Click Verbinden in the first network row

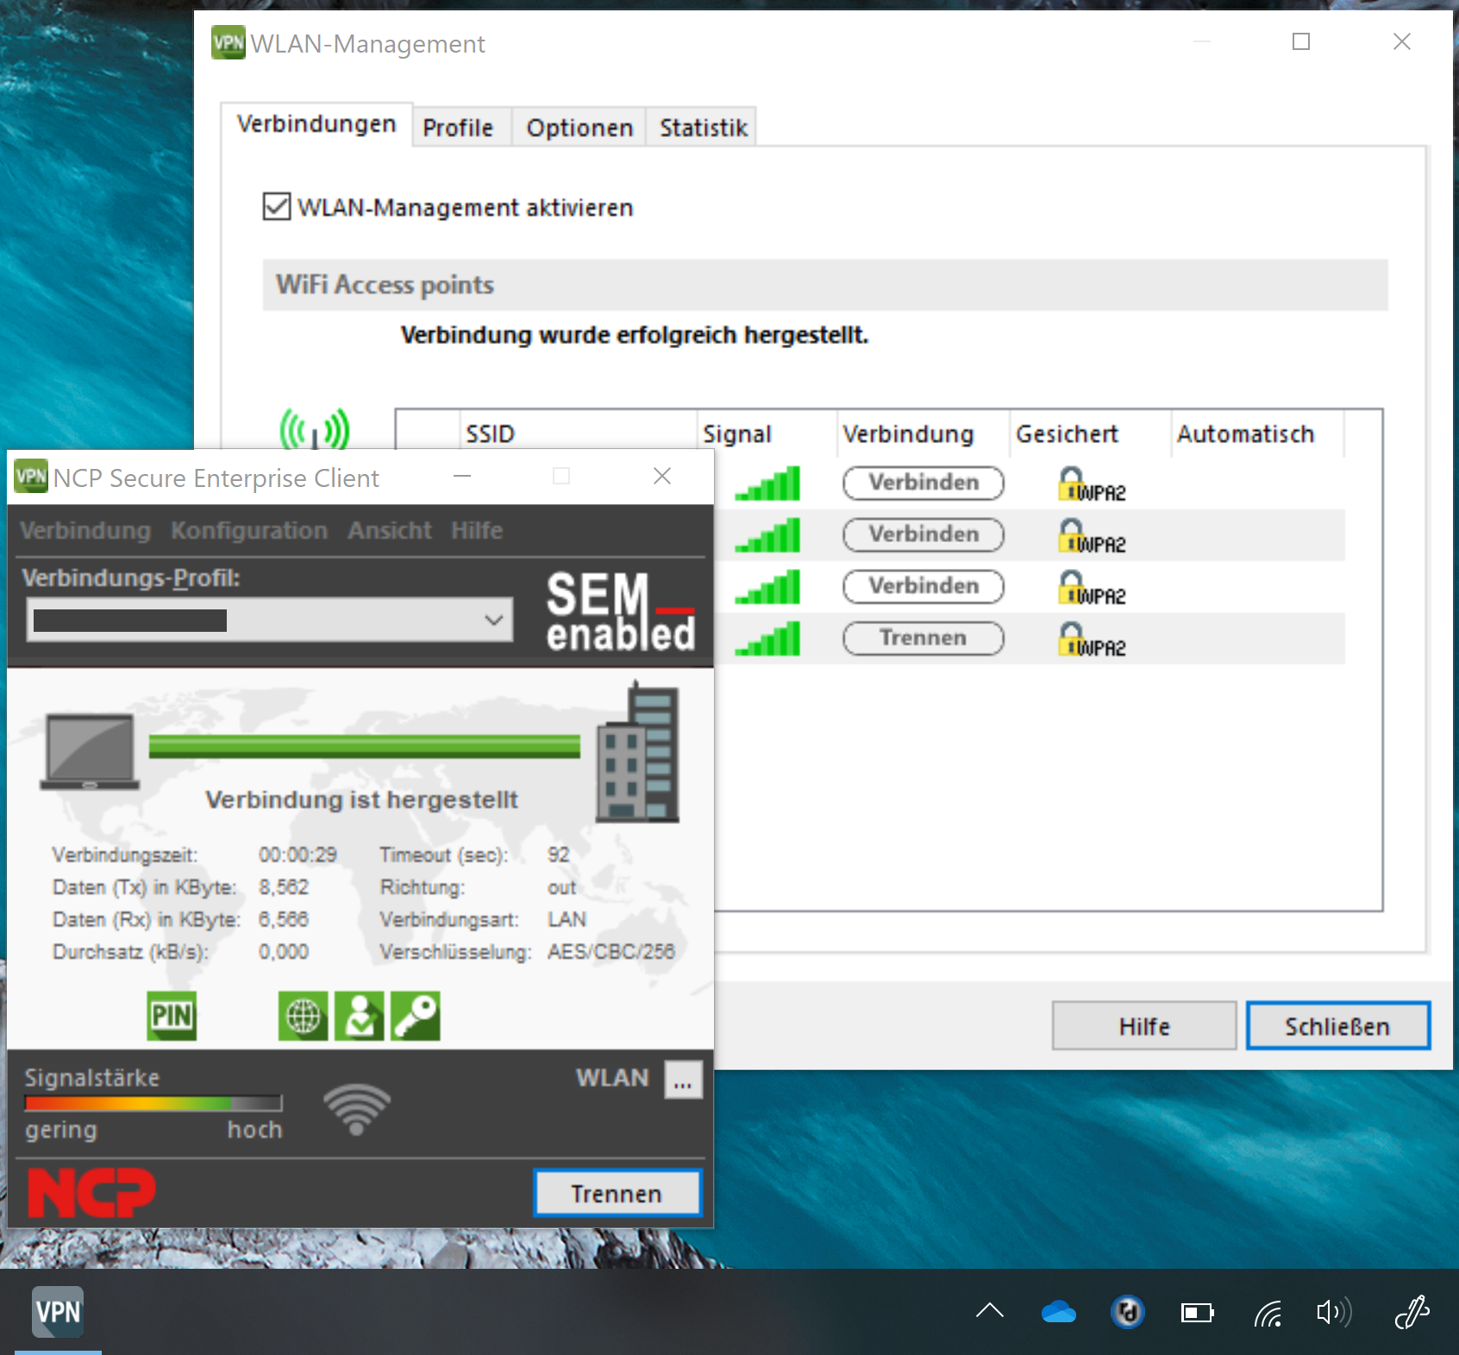[924, 483]
